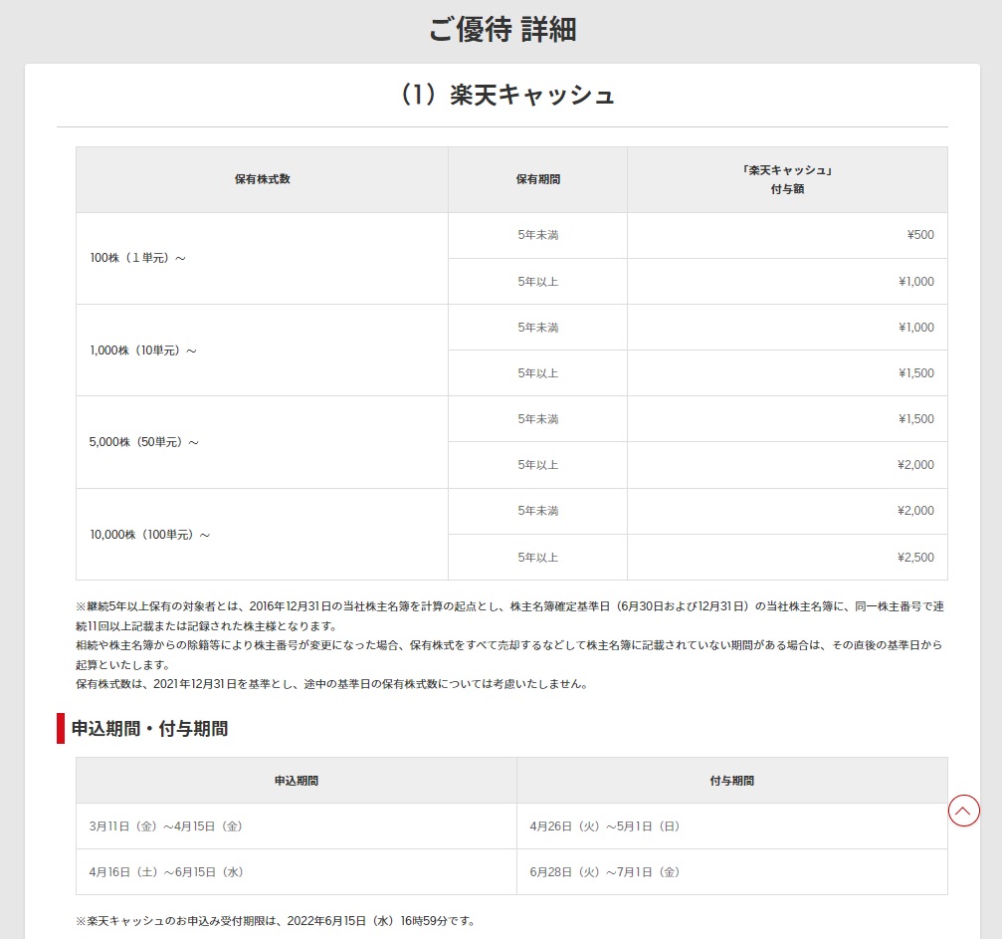1002x939 pixels.
Task: Click 5年以上 in the 5,000株 row
Action: point(538,465)
